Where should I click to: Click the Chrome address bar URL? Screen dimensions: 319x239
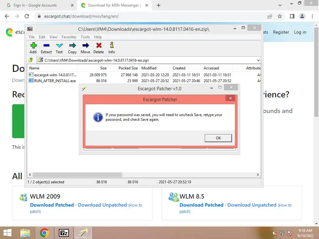pos(81,16)
